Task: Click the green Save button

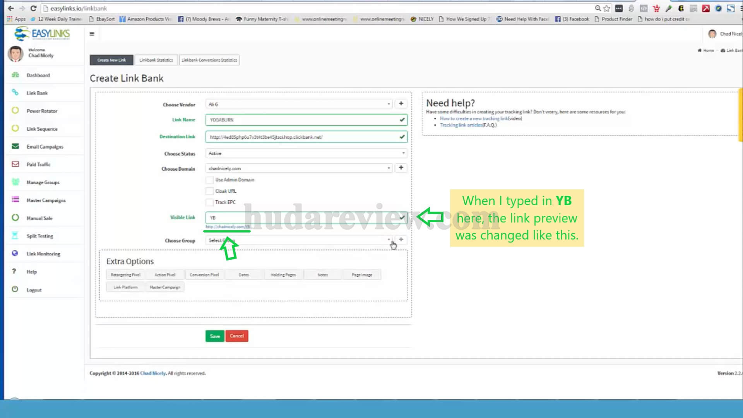Action: pyautogui.click(x=215, y=336)
